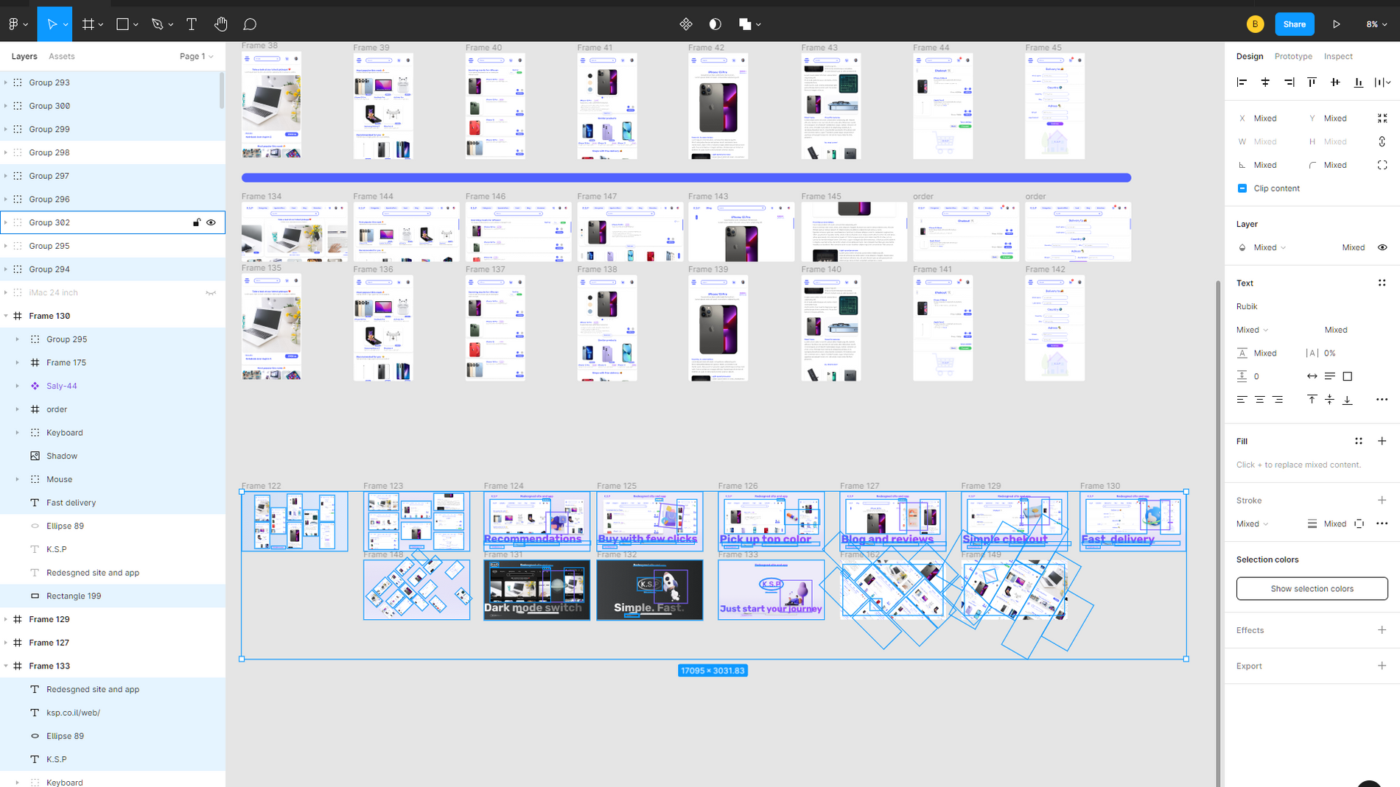Select the Text tool

click(192, 24)
